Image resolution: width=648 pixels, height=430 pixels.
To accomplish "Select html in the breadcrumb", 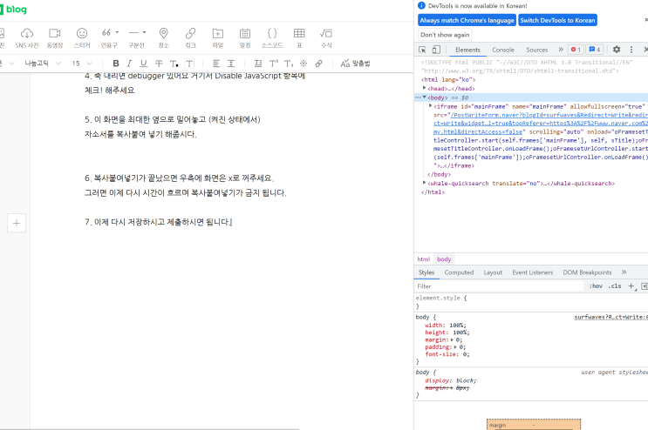I will click(423, 259).
